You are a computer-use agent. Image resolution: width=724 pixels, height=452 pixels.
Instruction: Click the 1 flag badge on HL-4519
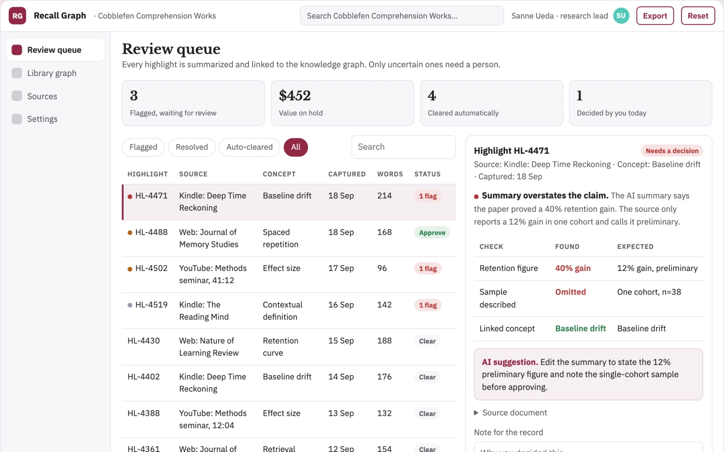pos(428,305)
